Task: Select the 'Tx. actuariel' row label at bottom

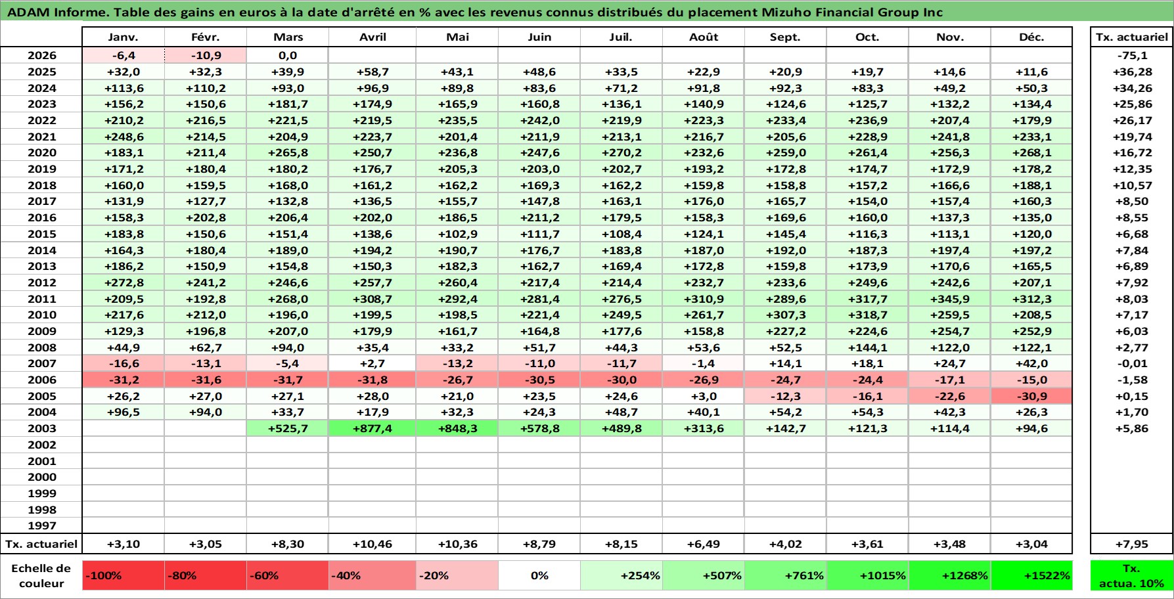Action: (x=41, y=544)
